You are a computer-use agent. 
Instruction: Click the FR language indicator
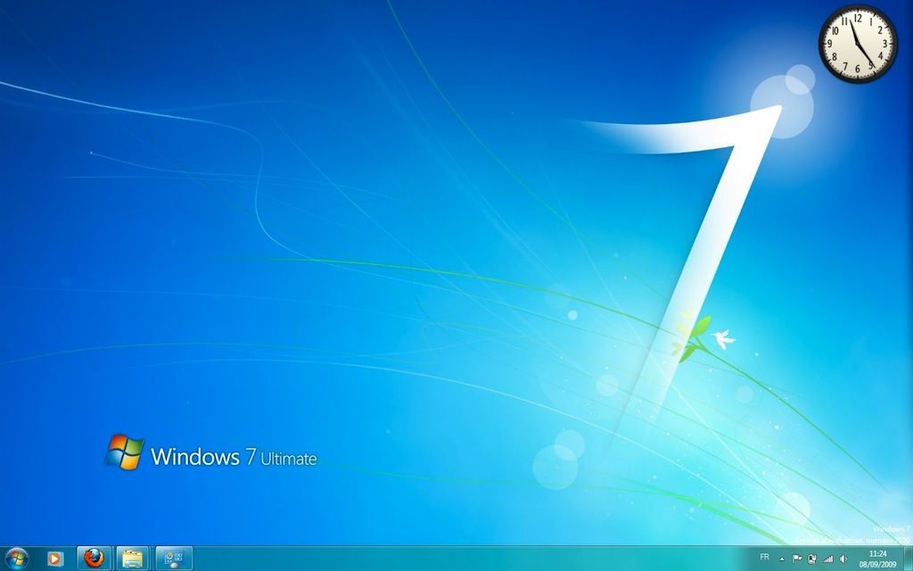coord(764,558)
